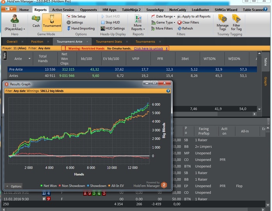Click the Refresh filters button

click(x=185, y=28)
